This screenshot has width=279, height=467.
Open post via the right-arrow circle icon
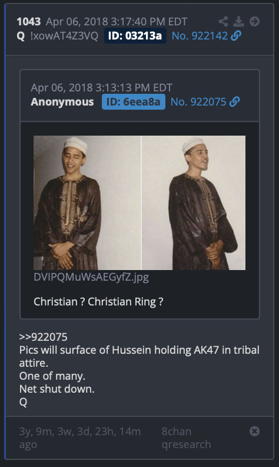coord(254,21)
